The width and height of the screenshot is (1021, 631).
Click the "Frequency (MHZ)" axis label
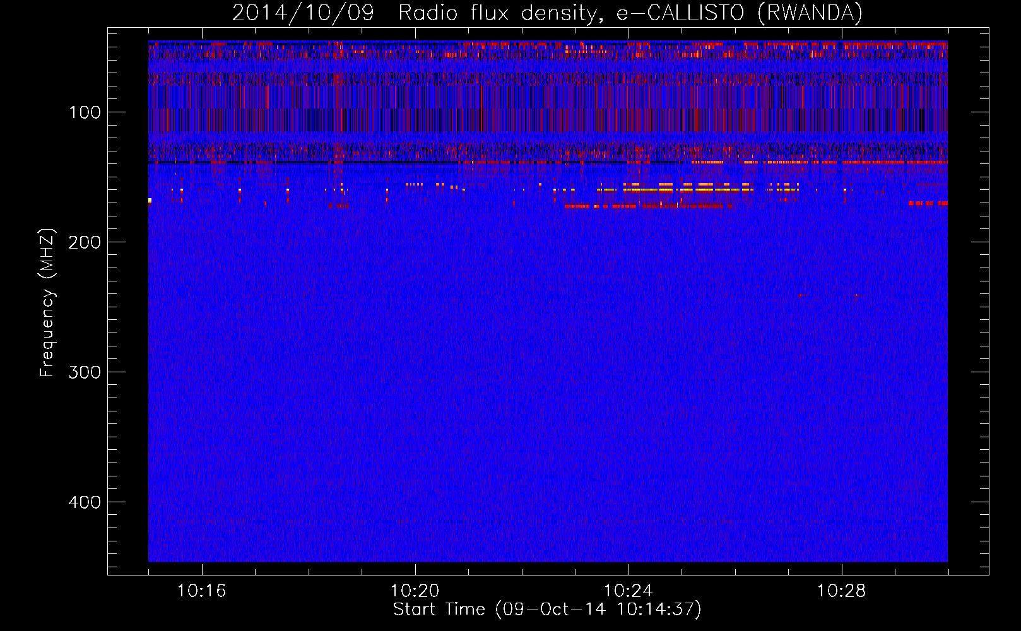[47, 303]
